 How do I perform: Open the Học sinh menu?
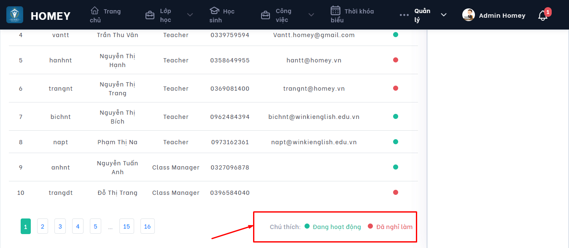click(222, 16)
